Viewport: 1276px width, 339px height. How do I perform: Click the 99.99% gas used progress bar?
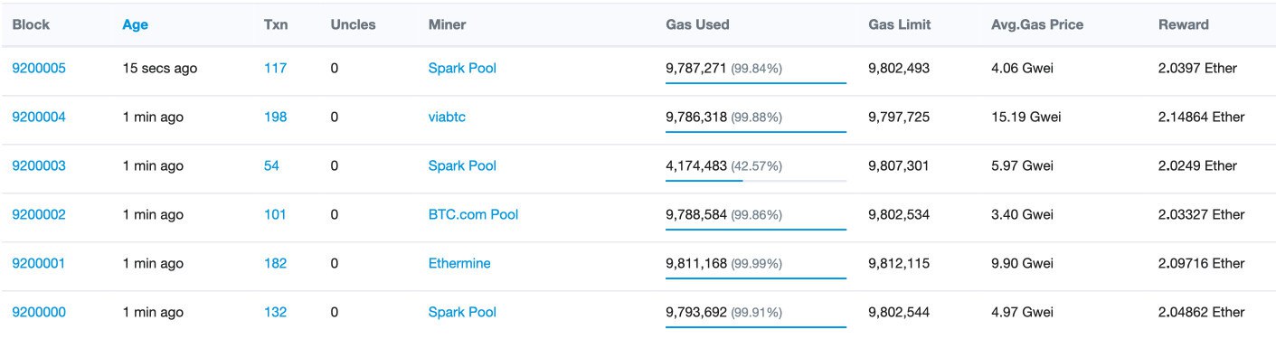click(x=756, y=278)
